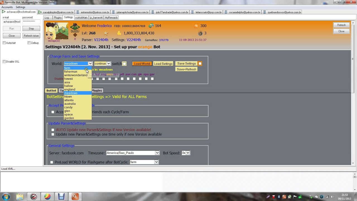Tick Update Parser&Settings one time only checkbox

coord(53,134)
